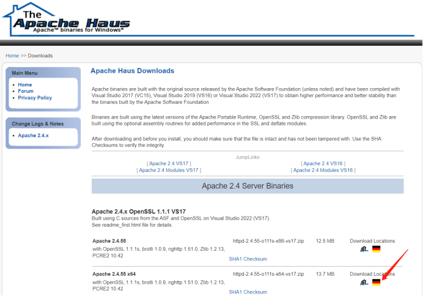
Task: Open Home link in breadcrumb
Action: point(12,56)
